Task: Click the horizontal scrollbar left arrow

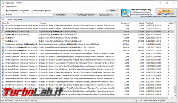Action: tap(2, 98)
